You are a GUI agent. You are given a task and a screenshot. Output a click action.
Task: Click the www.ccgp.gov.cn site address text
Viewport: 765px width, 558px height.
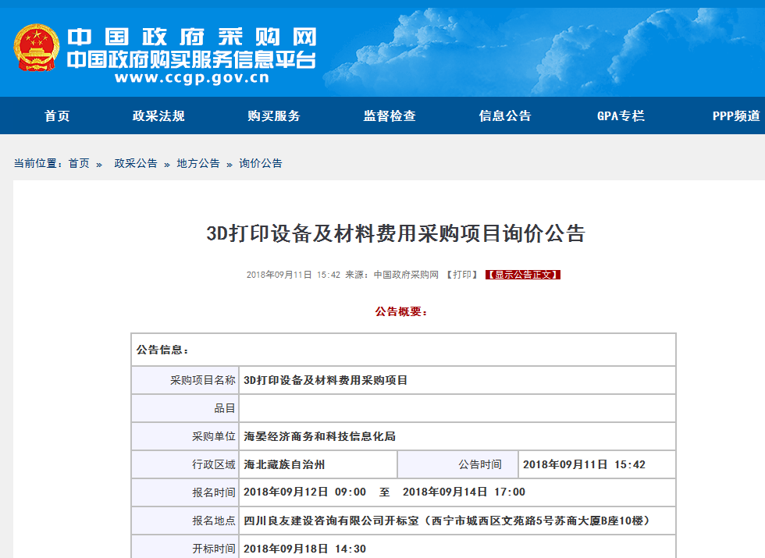(x=192, y=77)
